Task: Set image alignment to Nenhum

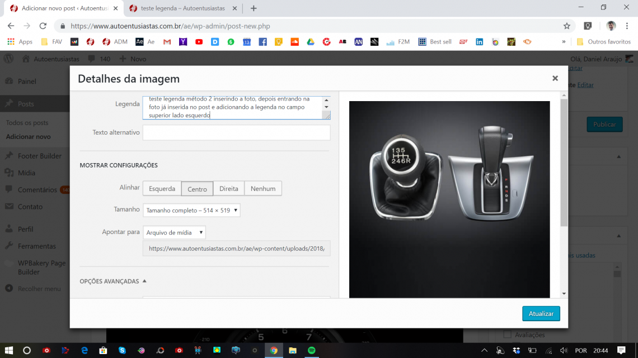Action: (262, 189)
